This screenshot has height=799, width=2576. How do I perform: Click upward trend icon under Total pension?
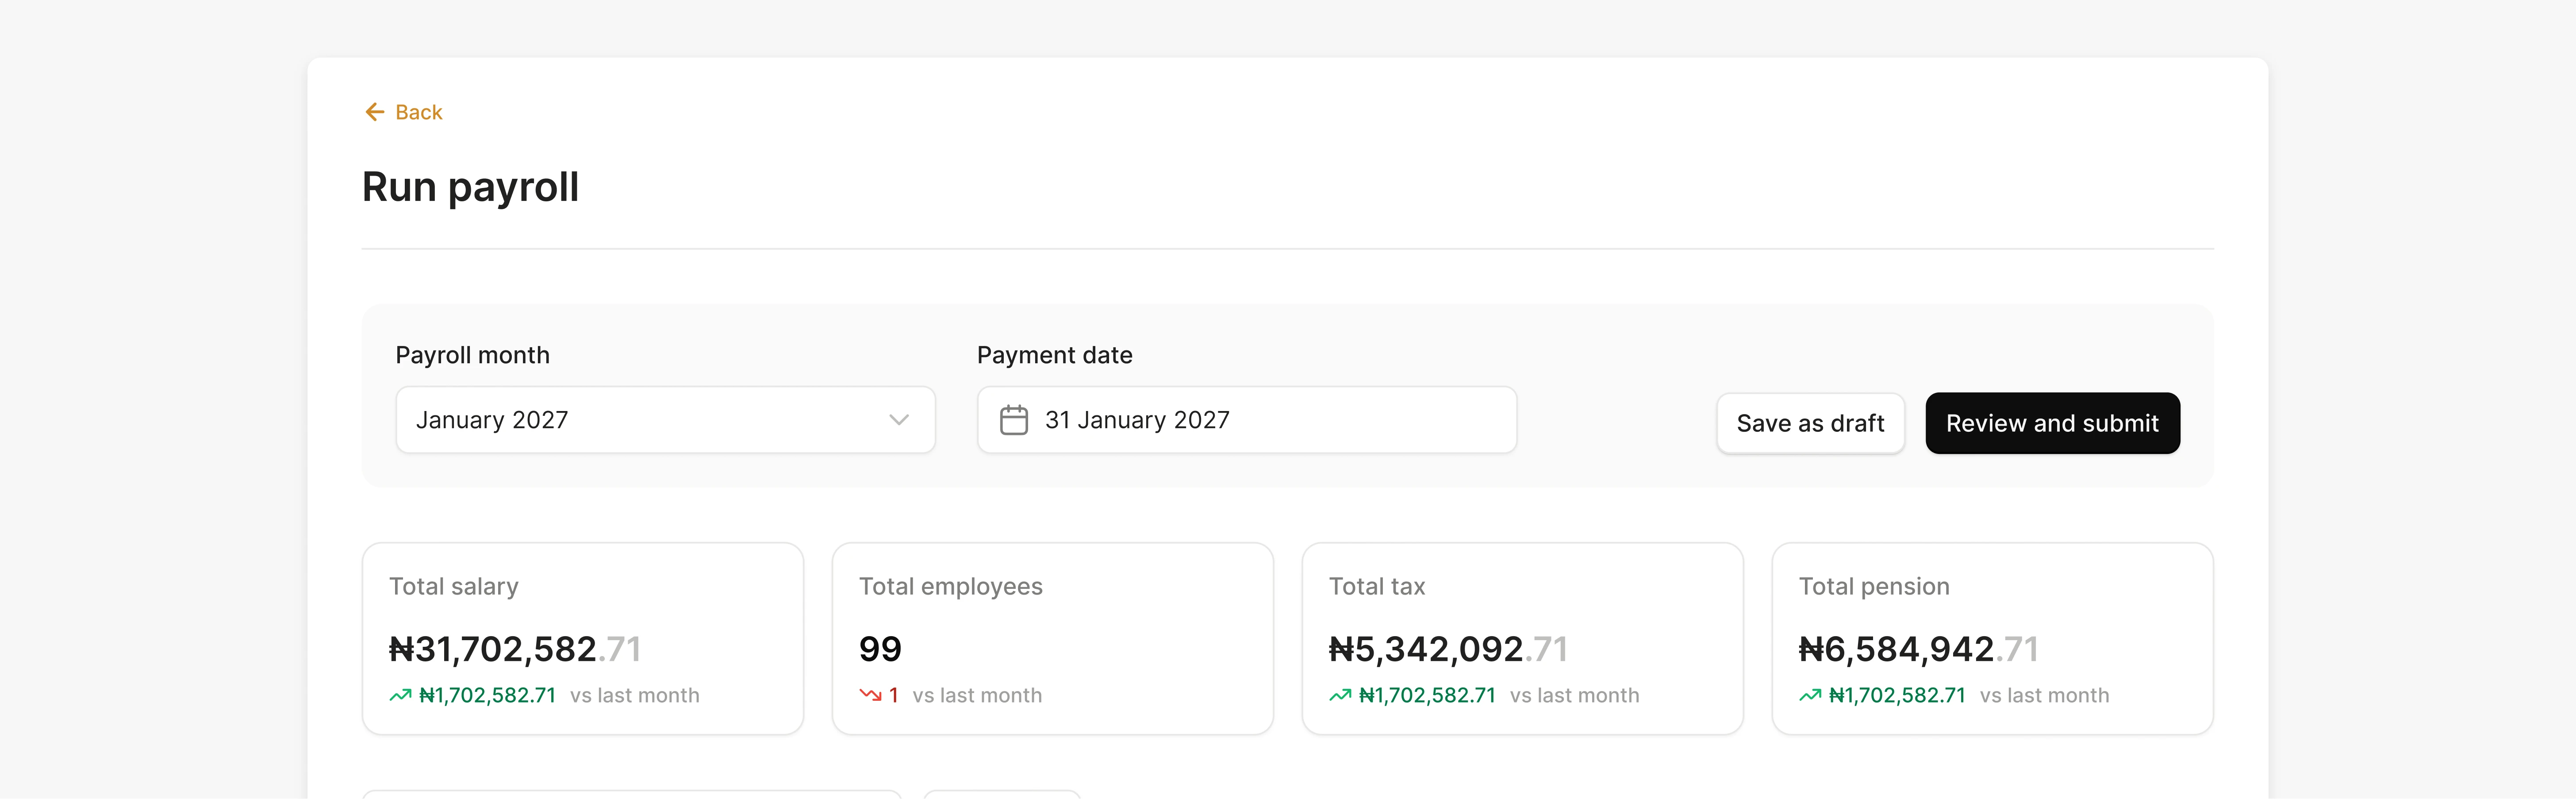1809,695
